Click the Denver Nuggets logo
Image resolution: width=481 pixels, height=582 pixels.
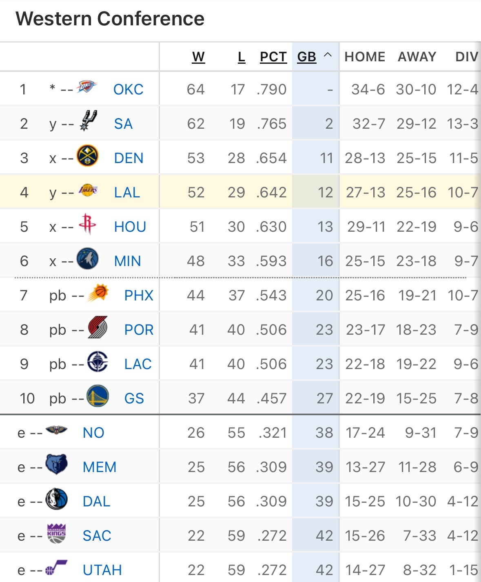(87, 156)
